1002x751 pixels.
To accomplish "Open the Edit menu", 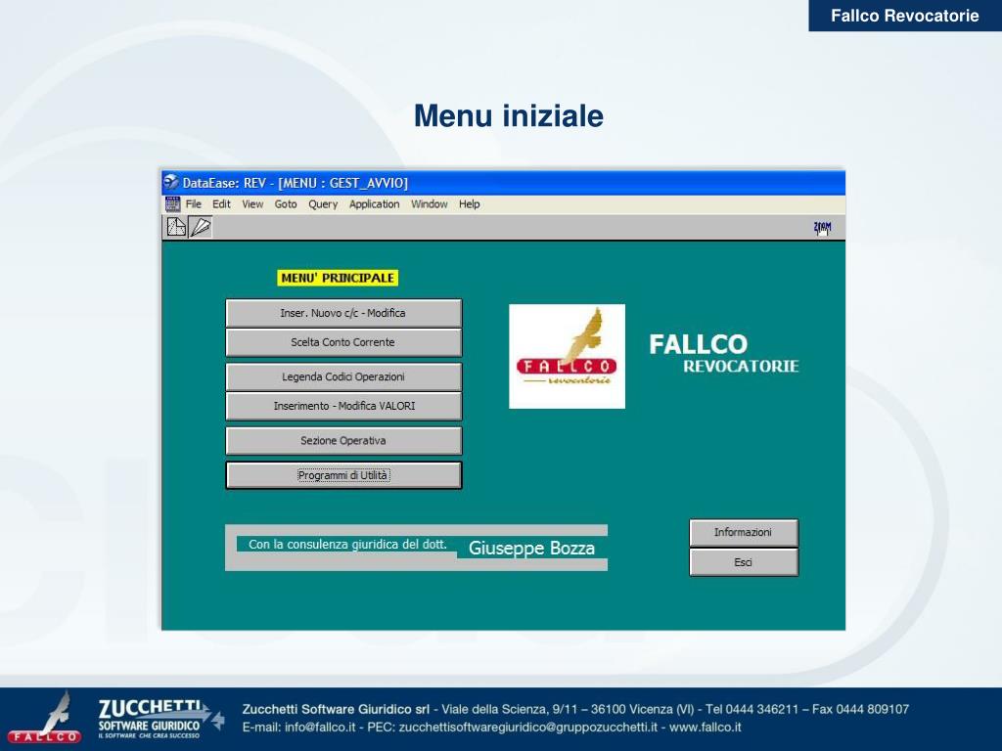I will coord(222,204).
